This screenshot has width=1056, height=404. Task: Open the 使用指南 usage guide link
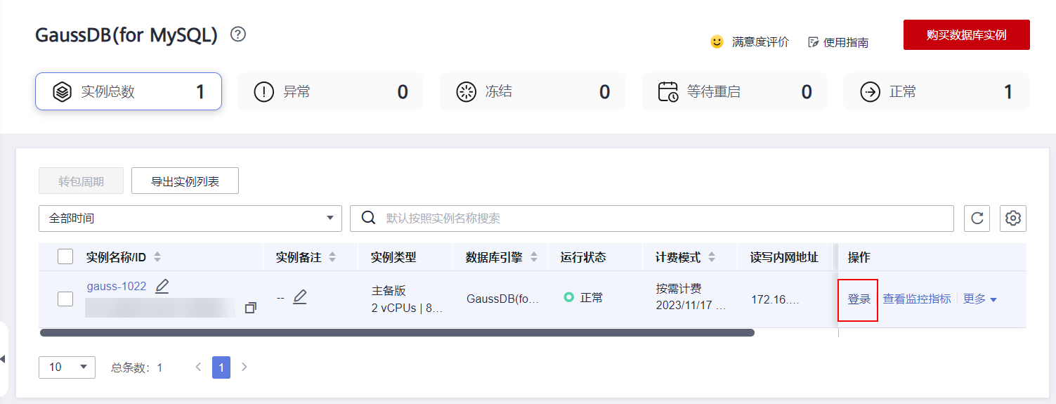pos(838,42)
